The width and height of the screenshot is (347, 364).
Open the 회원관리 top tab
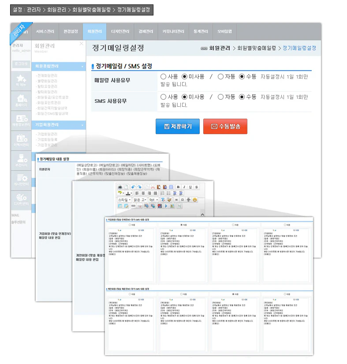point(95,31)
